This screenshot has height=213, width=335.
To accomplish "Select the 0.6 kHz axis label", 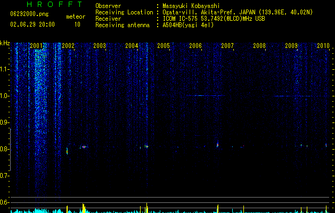I will click(4, 202).
